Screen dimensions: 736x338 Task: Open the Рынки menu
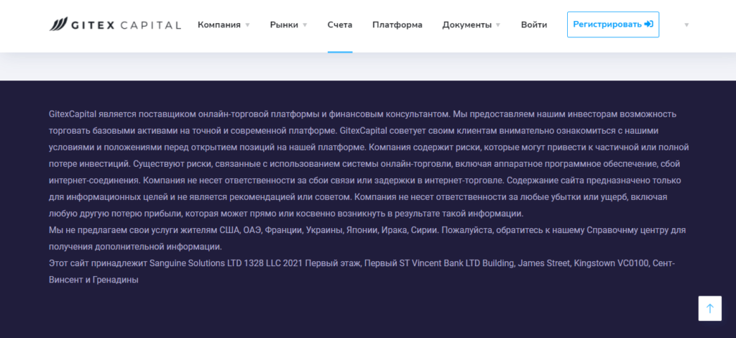click(x=284, y=25)
